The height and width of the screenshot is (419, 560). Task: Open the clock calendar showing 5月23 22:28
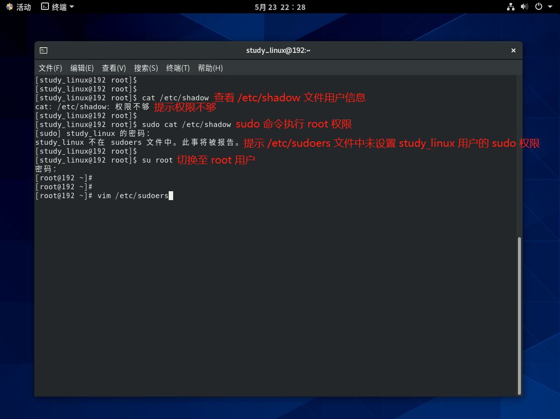coord(280,7)
